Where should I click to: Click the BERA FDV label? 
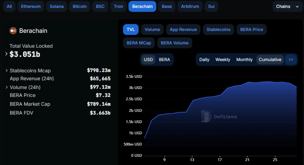21,113
